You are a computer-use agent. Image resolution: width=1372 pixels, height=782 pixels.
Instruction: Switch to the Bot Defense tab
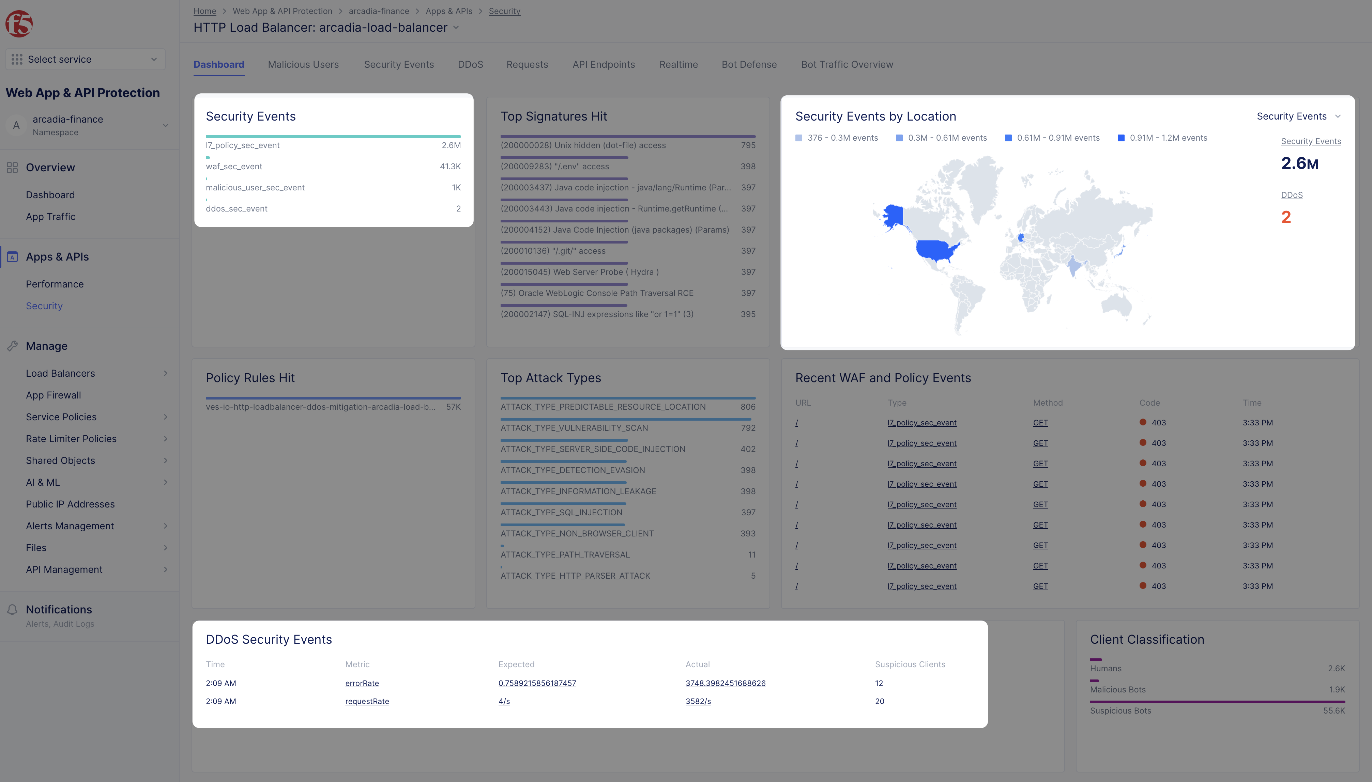(749, 64)
